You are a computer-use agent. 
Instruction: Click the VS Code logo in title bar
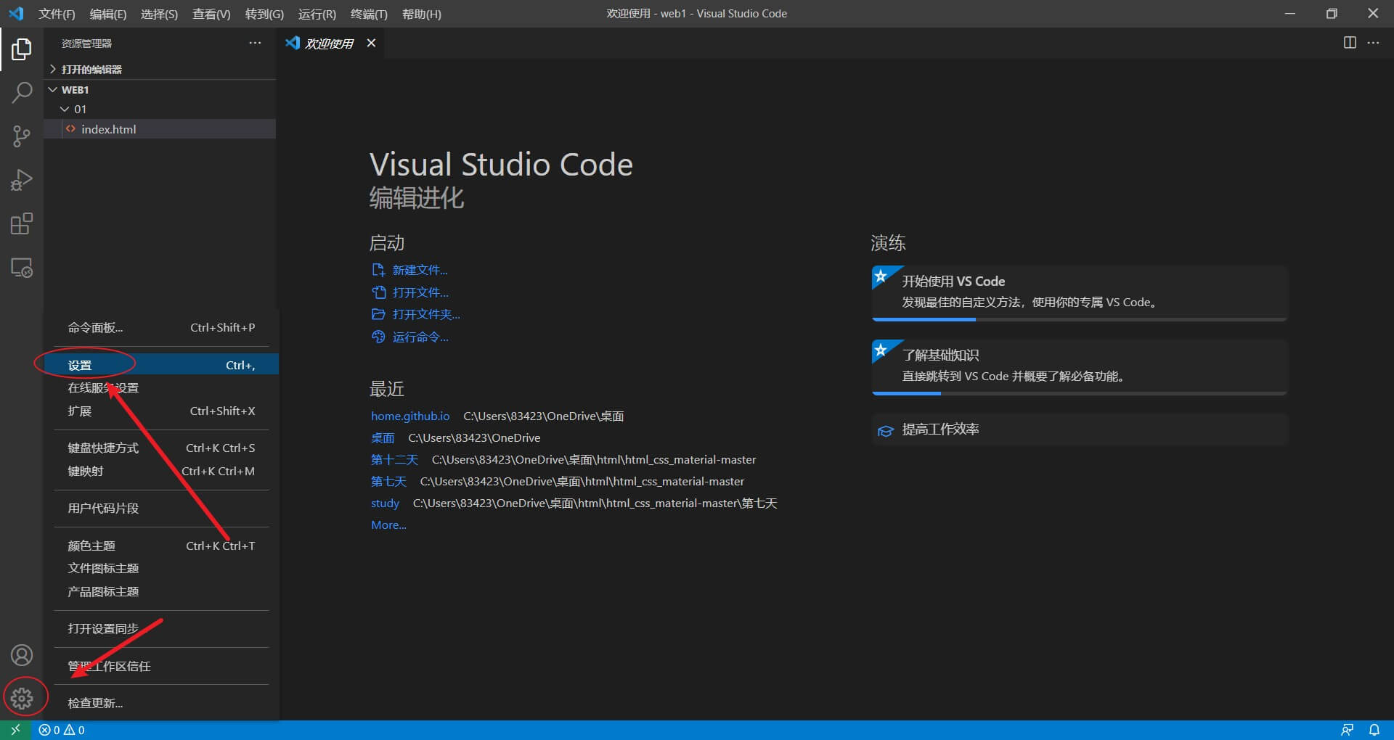16,13
